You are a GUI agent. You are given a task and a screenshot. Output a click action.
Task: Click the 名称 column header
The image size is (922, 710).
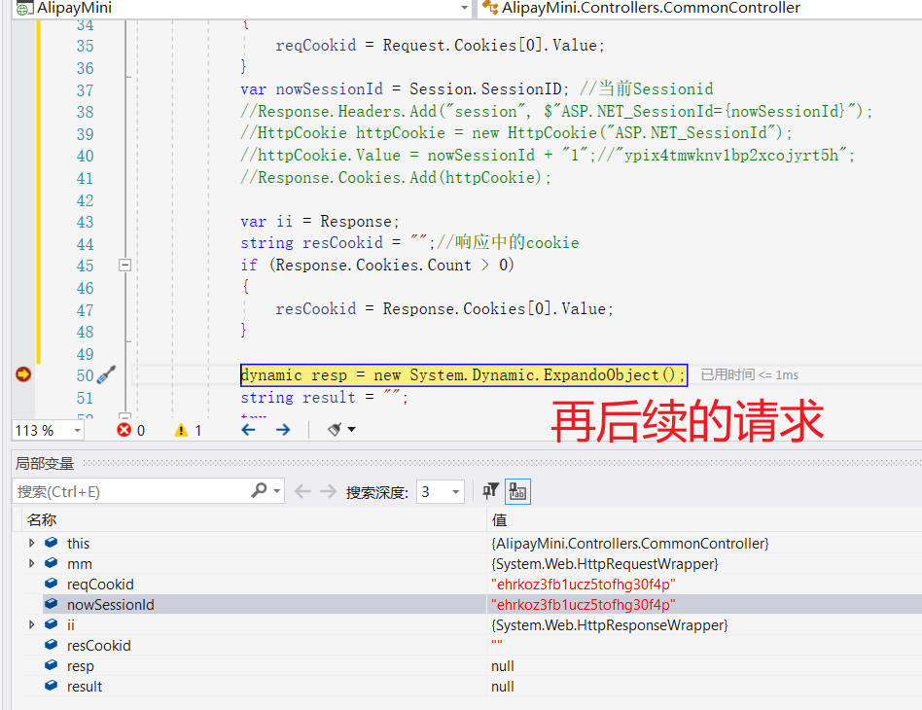(254, 519)
